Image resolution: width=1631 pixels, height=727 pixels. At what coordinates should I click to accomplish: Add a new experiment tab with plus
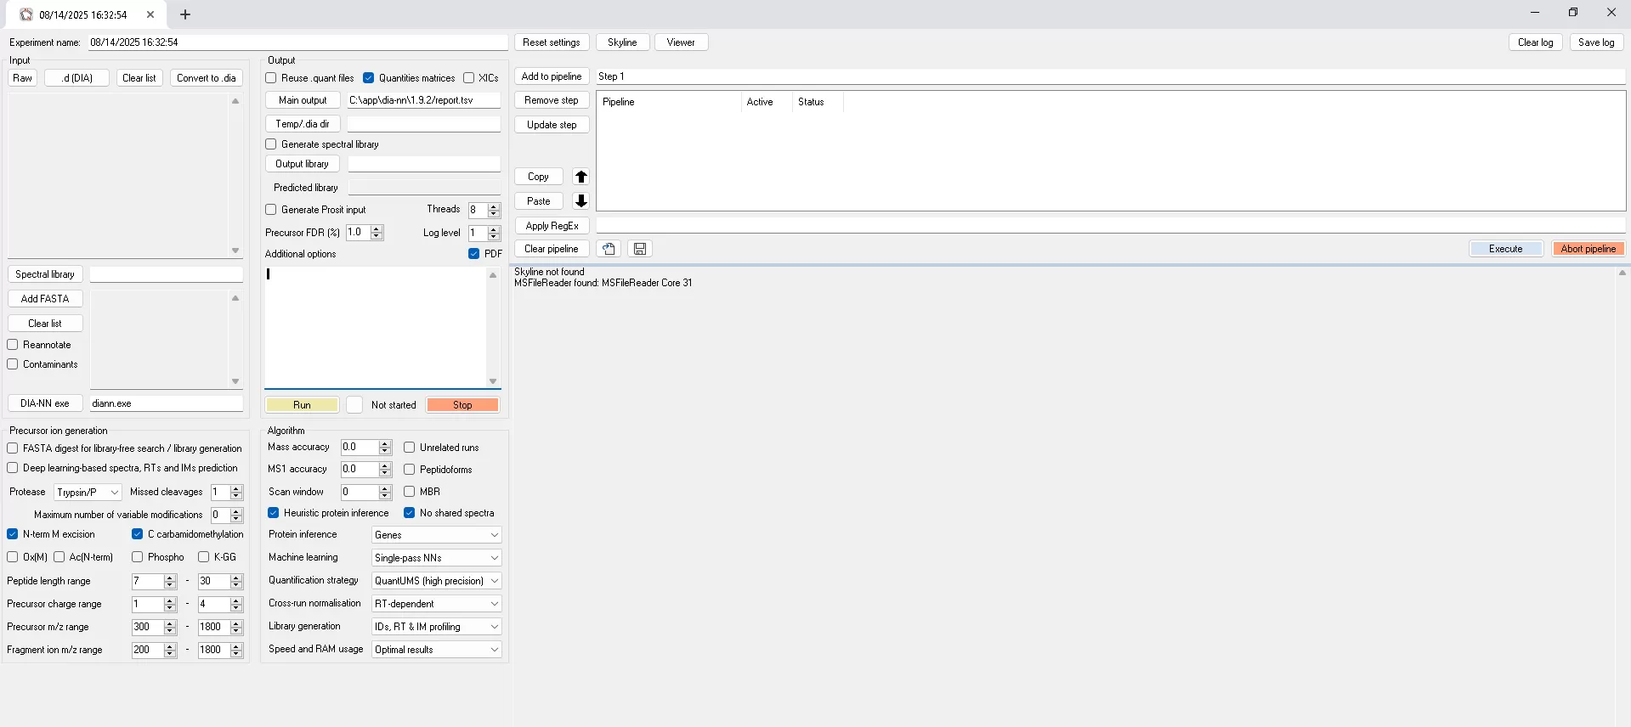tap(185, 14)
